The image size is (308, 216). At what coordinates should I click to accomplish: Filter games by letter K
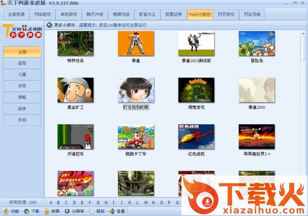tap(130, 202)
